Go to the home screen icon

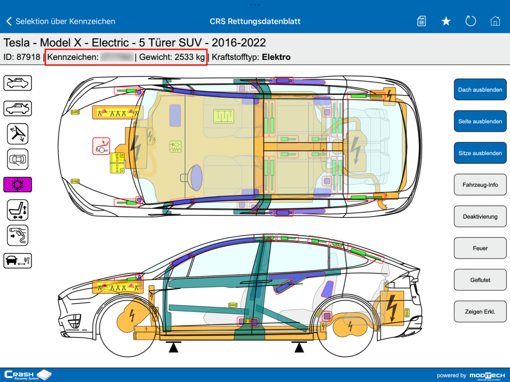(x=495, y=21)
